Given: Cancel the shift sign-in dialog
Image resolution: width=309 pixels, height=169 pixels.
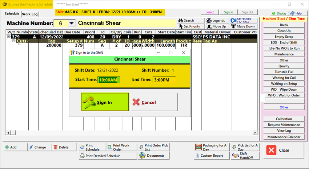Looking at the screenshot, I should (x=154, y=102).
